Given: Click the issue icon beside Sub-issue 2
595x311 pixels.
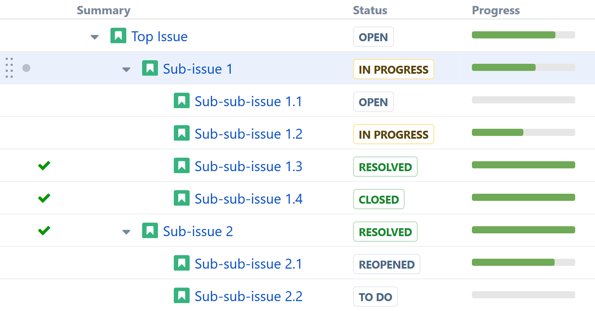Looking at the screenshot, I should click(x=150, y=230).
